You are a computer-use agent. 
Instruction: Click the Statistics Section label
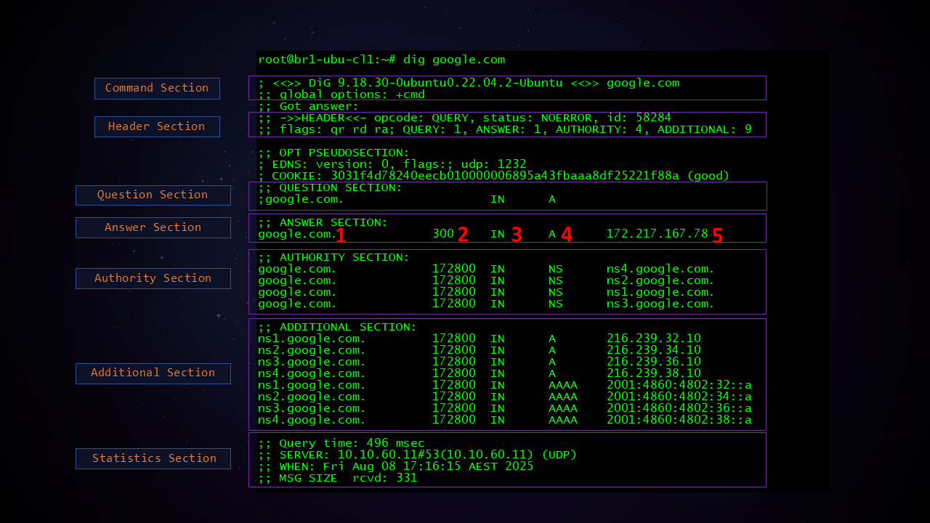(x=153, y=458)
